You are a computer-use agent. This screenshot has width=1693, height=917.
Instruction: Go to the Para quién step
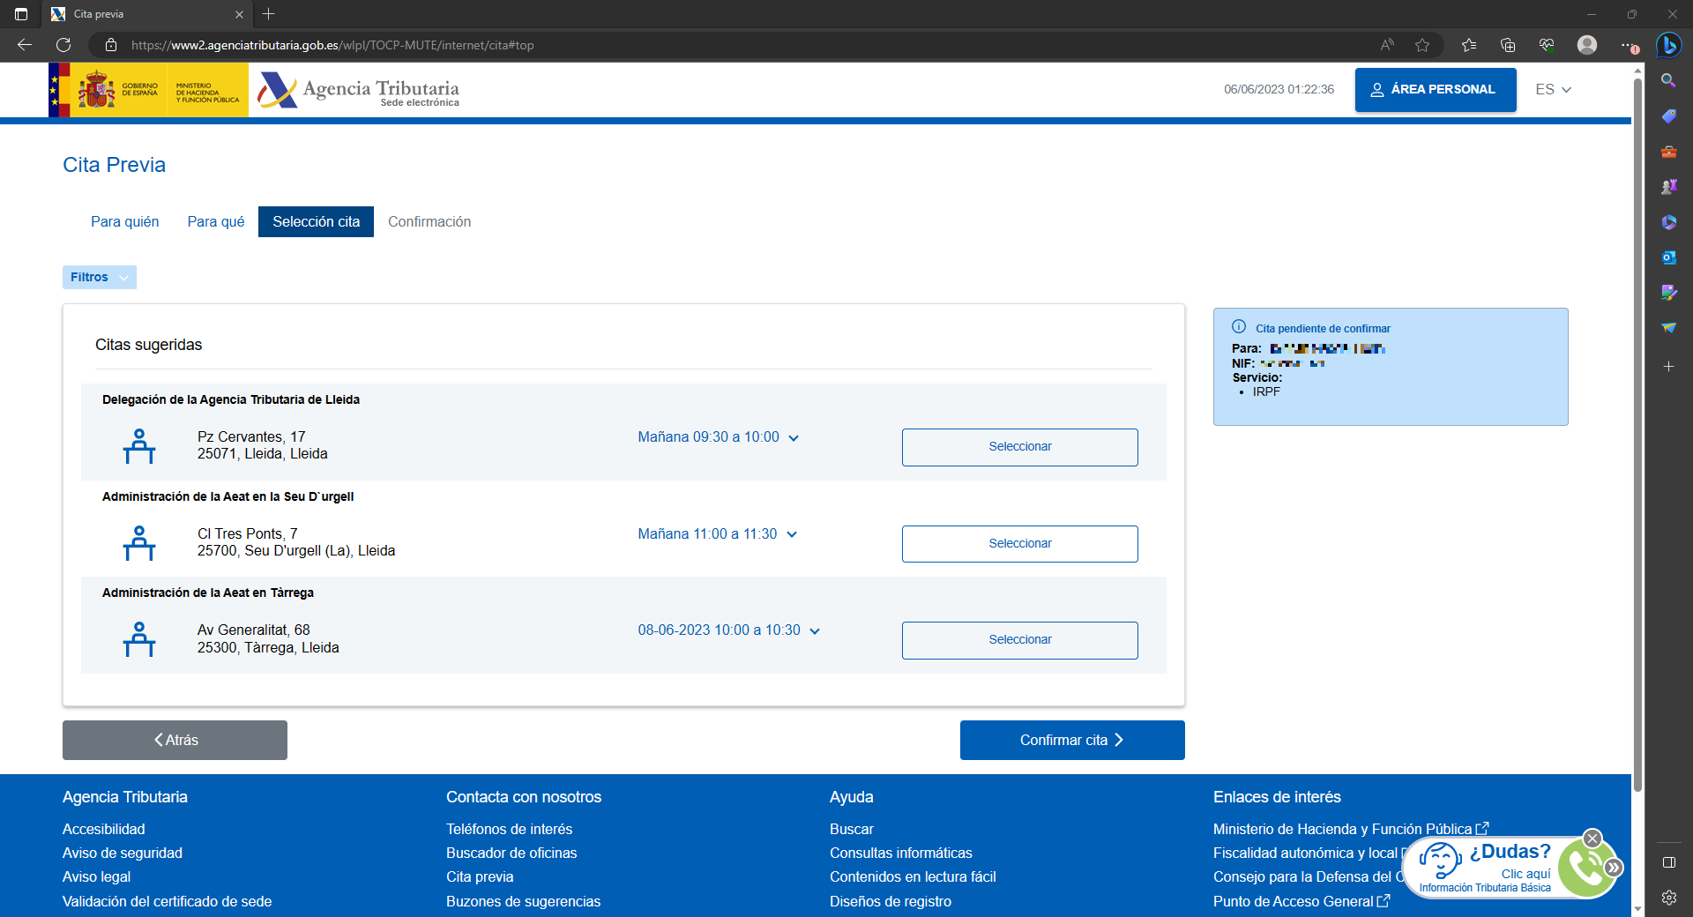pyautogui.click(x=124, y=221)
